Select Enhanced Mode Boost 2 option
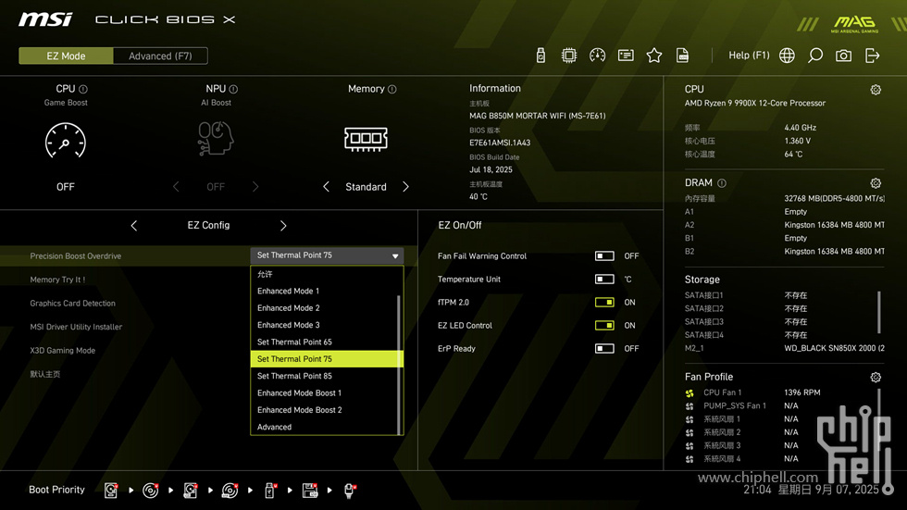Image resolution: width=907 pixels, height=510 pixels. click(324, 410)
